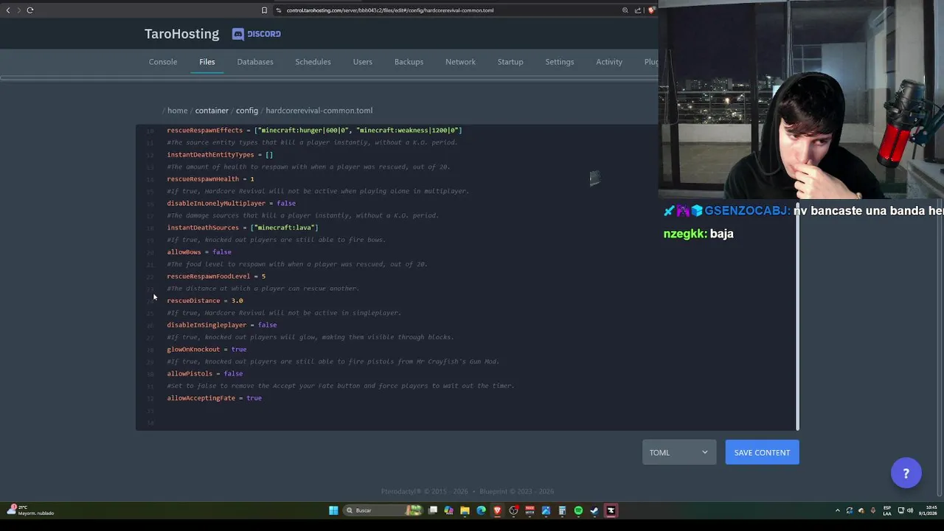Open Photos app in taskbar

pyautogui.click(x=546, y=510)
